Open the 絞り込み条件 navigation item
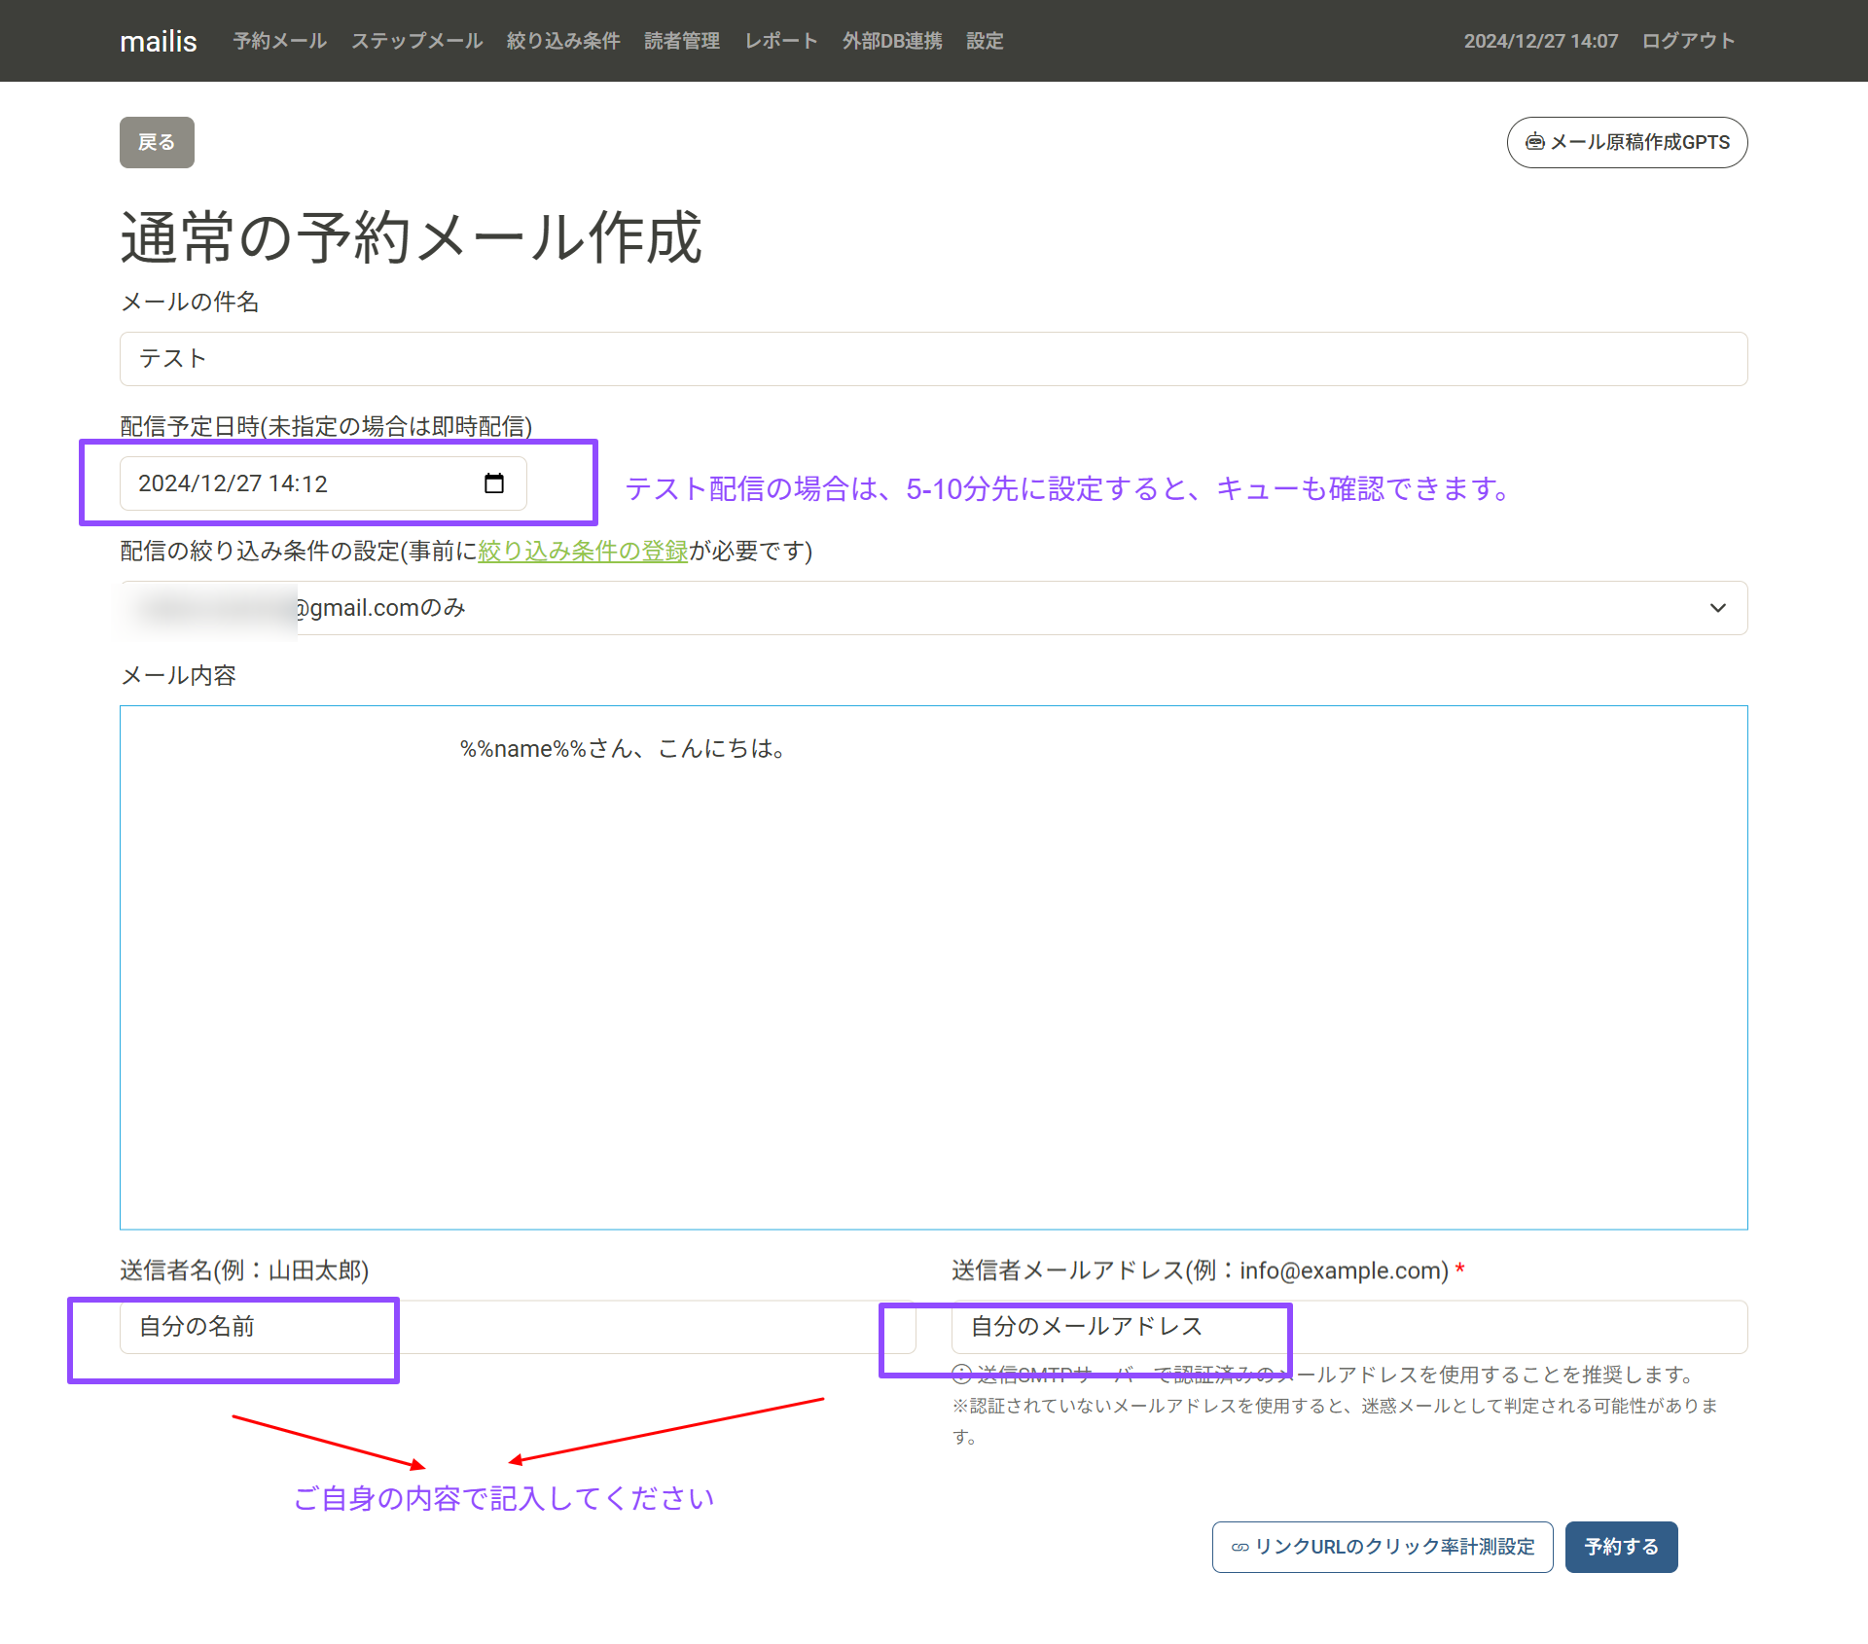 coord(562,41)
